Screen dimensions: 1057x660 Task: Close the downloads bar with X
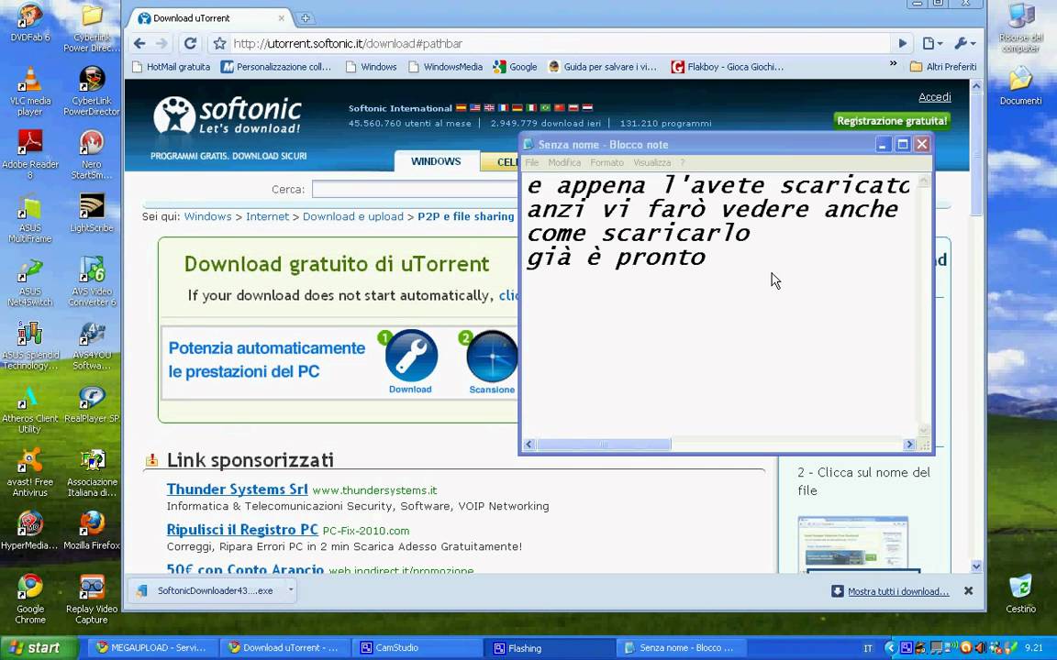(x=968, y=590)
